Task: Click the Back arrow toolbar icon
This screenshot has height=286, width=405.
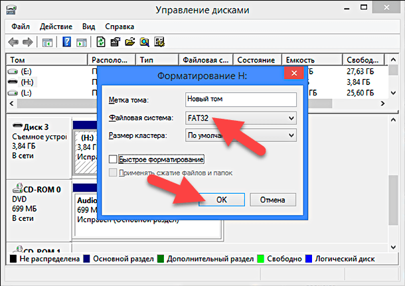Action: click(13, 42)
